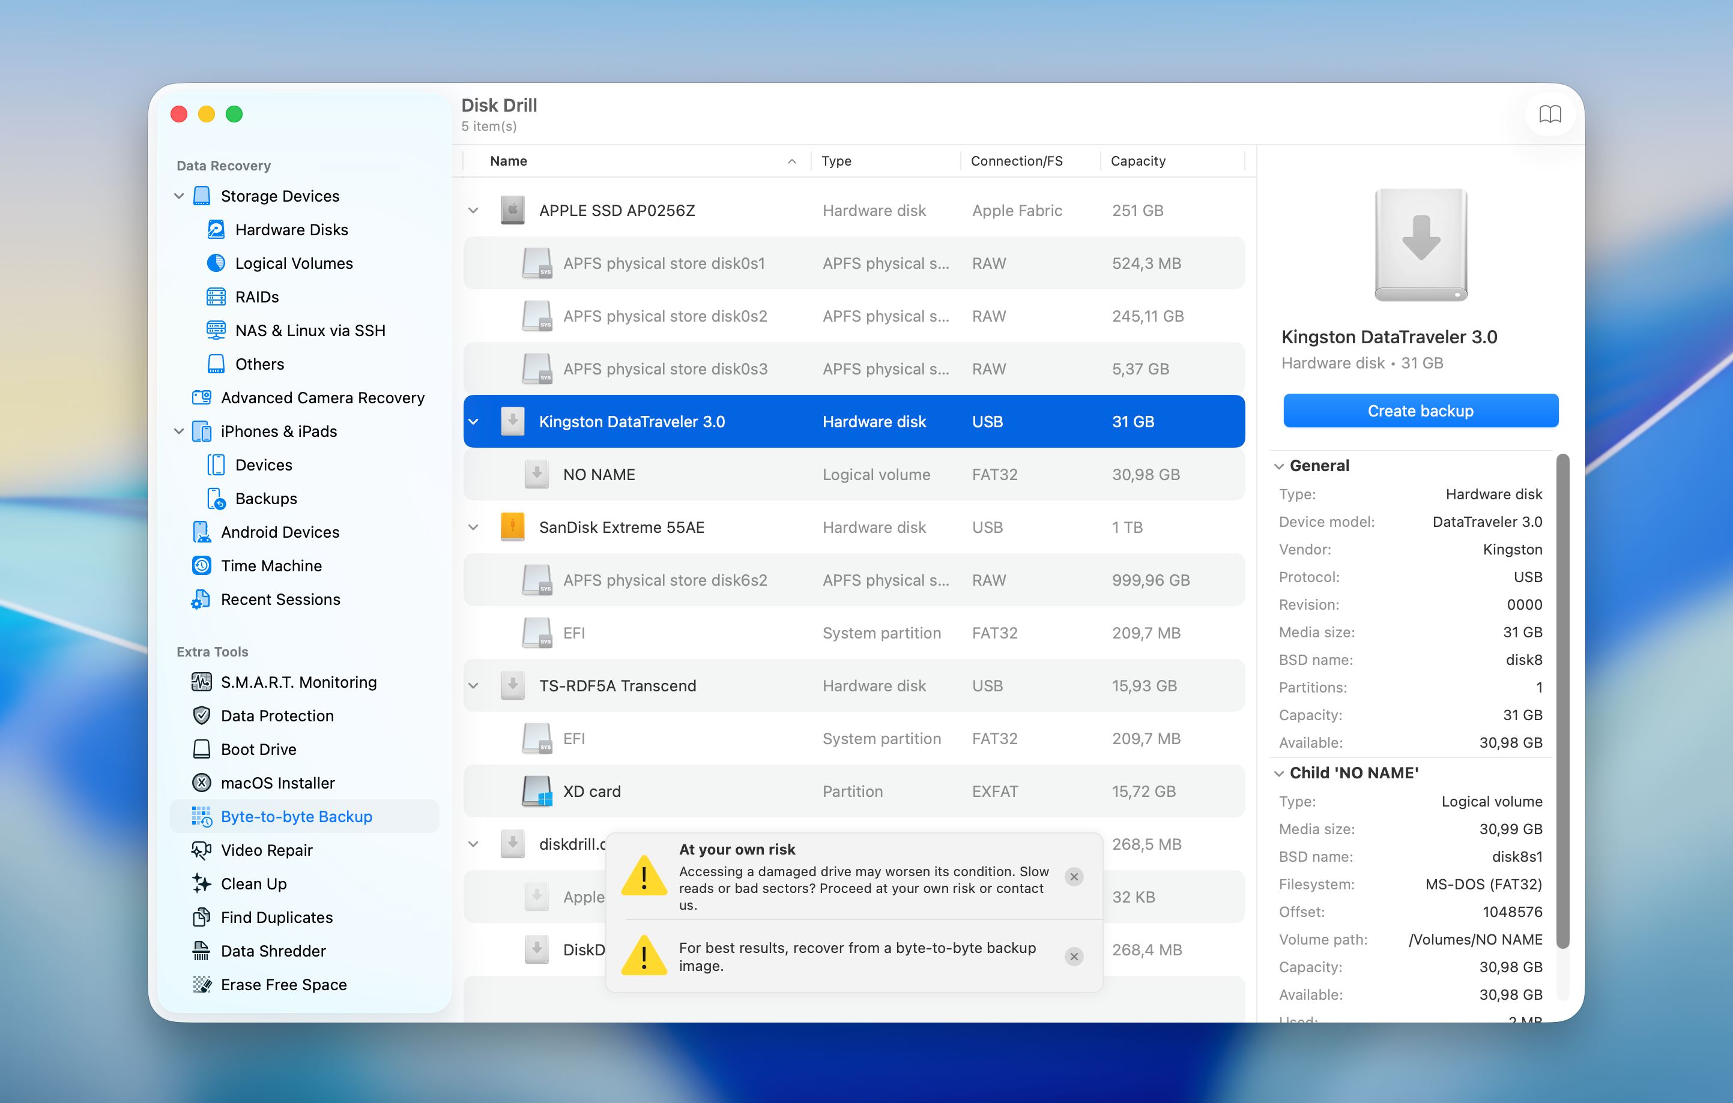Click the Hardware Disks sidebar icon
This screenshot has height=1103, width=1733.
click(216, 229)
